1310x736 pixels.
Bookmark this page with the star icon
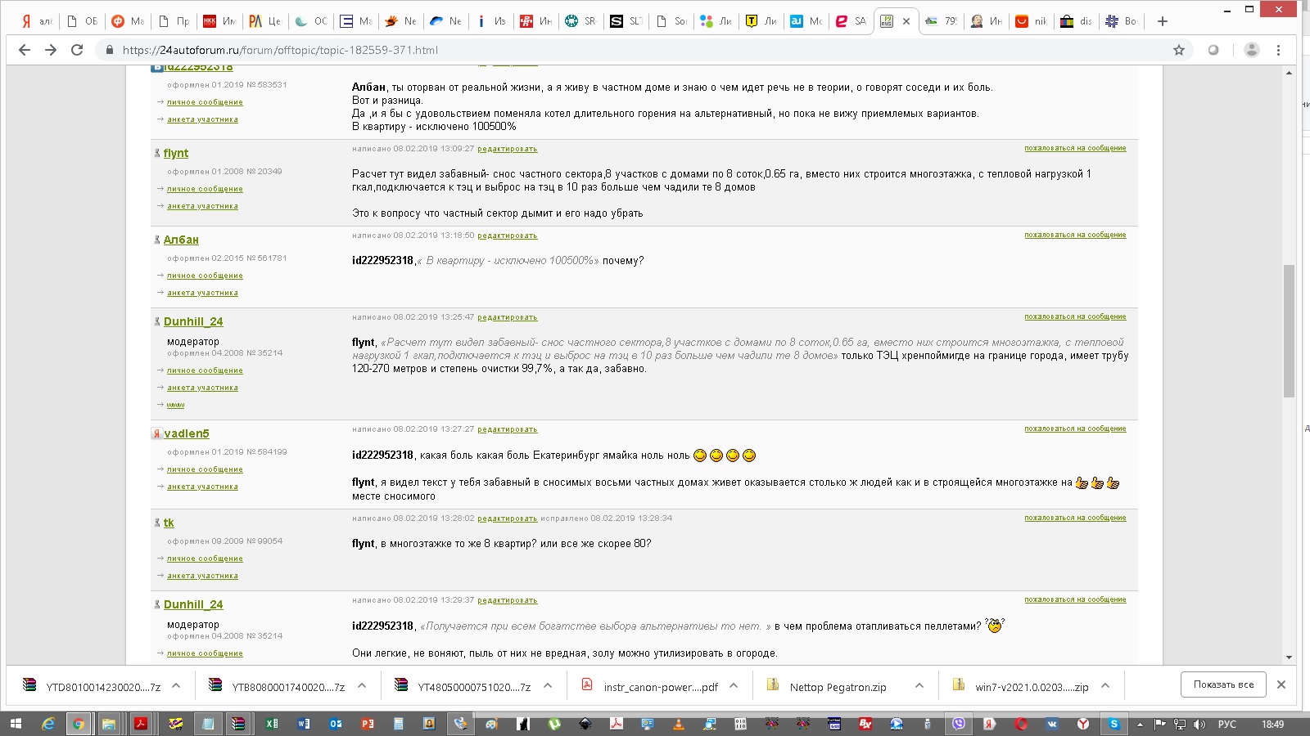click(1179, 50)
